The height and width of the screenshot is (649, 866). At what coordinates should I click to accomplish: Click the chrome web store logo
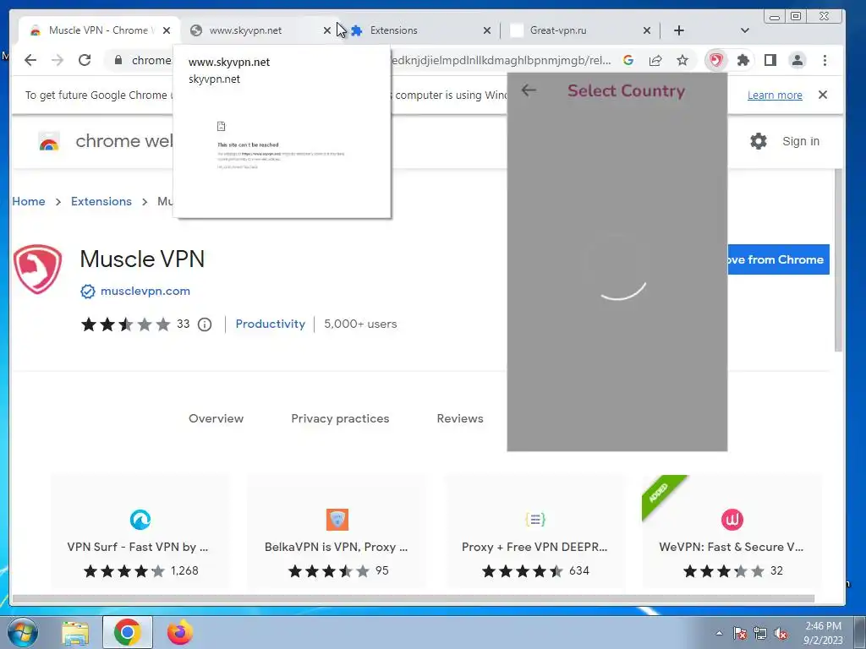[49, 141]
